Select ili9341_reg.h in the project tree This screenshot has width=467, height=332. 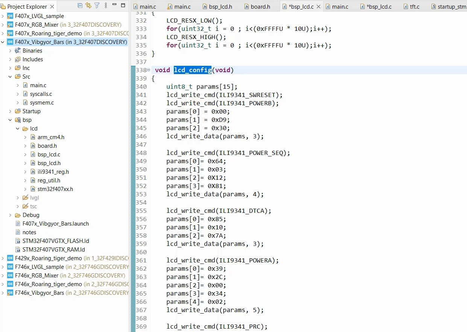pyautogui.click(x=53, y=172)
